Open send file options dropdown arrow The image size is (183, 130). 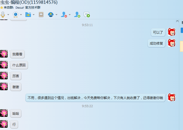point(34,15)
